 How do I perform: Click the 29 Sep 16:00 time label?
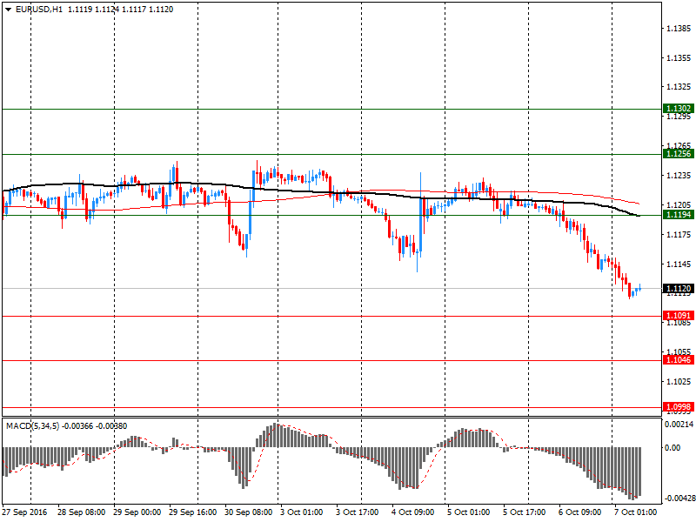click(192, 512)
